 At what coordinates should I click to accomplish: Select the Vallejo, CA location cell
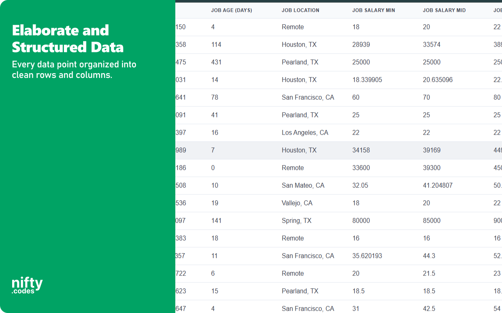[297, 203]
